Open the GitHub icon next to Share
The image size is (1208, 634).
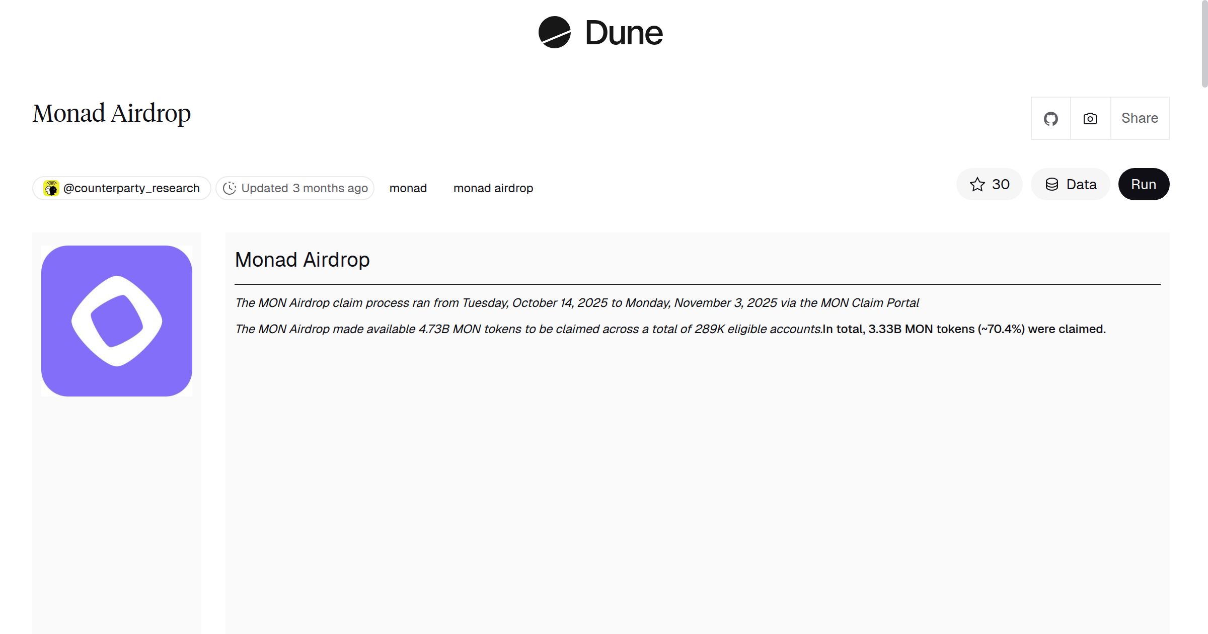click(1051, 118)
